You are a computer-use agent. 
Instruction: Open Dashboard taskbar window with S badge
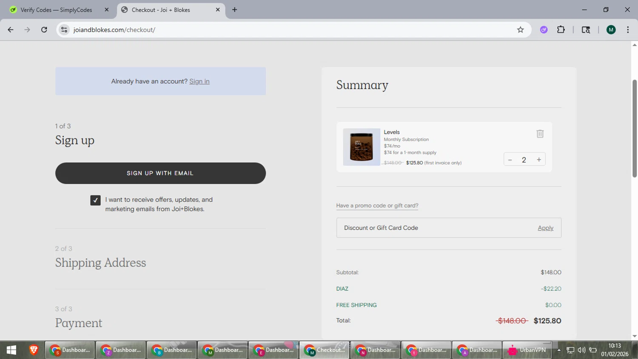tap(70, 350)
